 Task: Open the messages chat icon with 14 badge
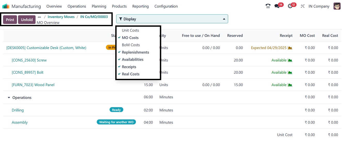(x=277, y=6)
